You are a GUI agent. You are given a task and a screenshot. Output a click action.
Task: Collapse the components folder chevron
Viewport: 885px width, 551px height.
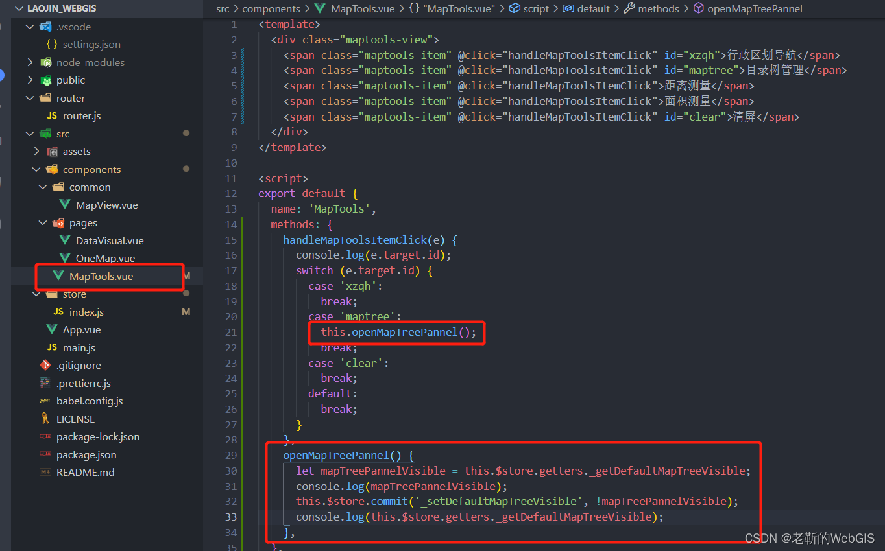36,169
